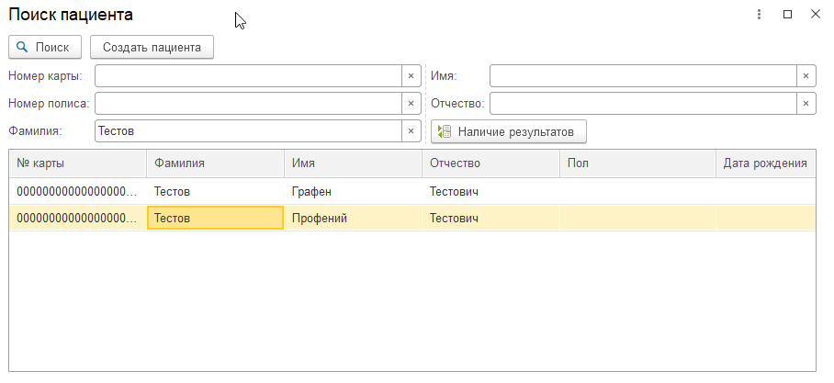Clear the Номер полиса field
834x383 pixels.
[411, 104]
